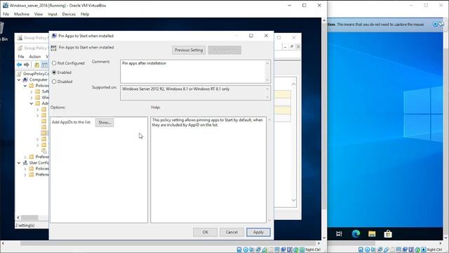Viewport: 449px width, 253px height.
Task: Select the Computer Configuration tree item label
Action: [x=39, y=79]
